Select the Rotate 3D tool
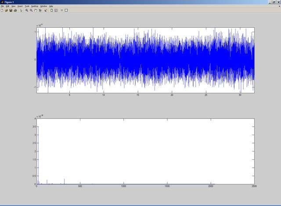Image resolution: width=281 pixels, height=206 pixels. coord(40,10)
